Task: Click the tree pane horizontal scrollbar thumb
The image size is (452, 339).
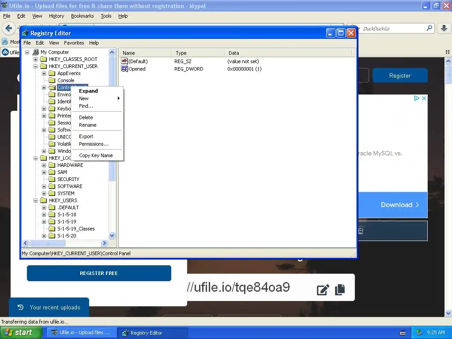Action: [x=47, y=243]
